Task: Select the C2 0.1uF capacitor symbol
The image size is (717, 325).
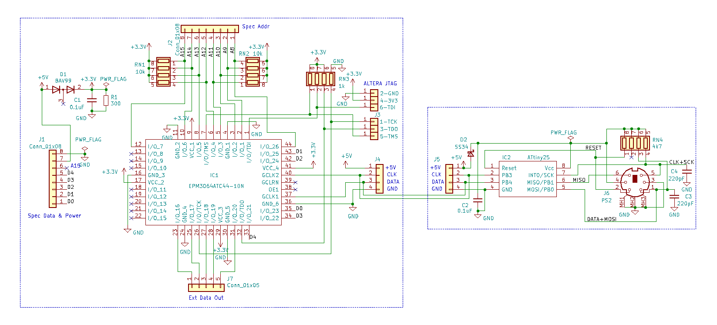Action: 478,201
